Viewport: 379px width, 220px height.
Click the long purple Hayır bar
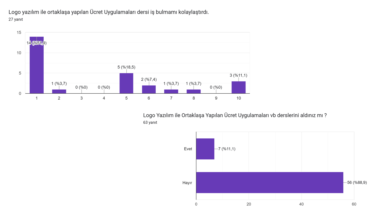coord(269,183)
